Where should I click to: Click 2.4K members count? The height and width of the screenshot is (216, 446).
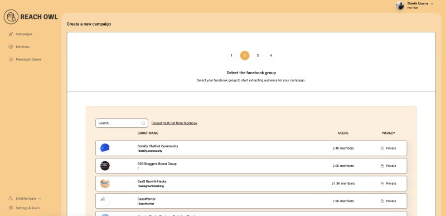[343, 148]
